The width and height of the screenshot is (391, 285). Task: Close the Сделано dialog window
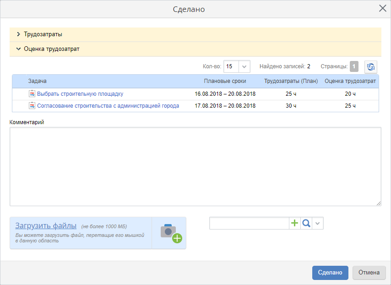(x=382, y=8)
